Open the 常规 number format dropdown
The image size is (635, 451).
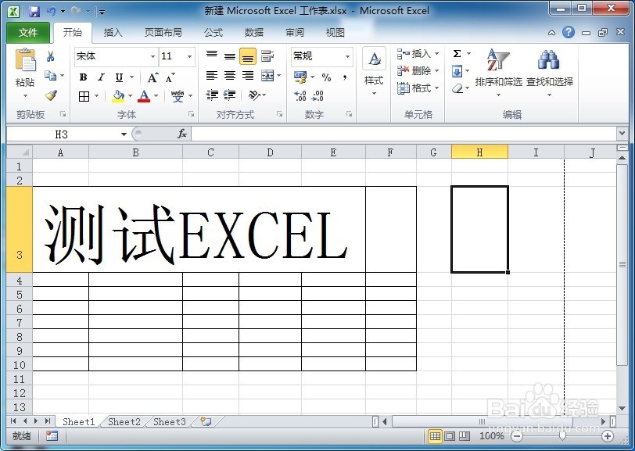[347, 57]
